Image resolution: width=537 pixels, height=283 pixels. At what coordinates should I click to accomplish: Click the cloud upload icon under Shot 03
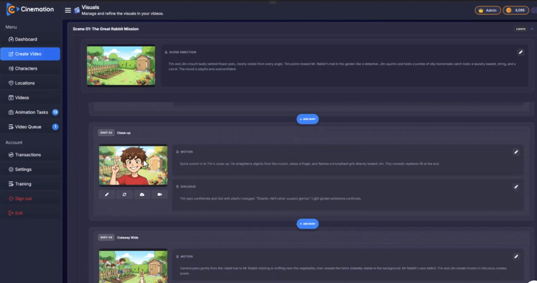click(142, 194)
